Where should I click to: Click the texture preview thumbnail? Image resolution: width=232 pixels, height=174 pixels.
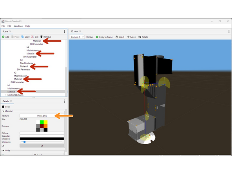click(x=42, y=126)
